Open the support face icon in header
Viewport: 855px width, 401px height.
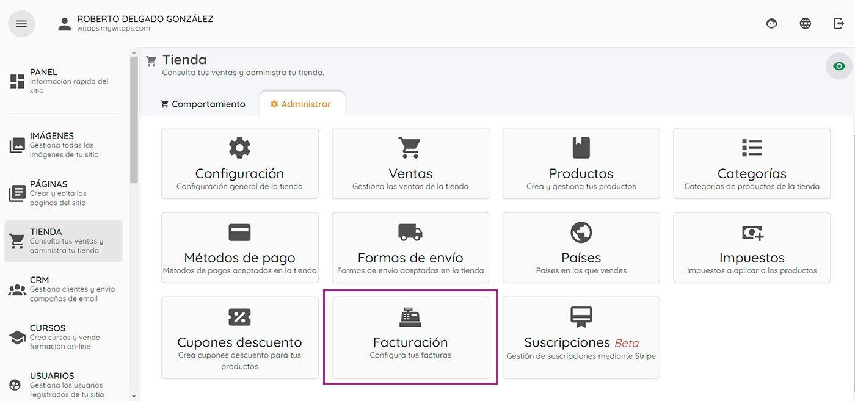coord(772,24)
